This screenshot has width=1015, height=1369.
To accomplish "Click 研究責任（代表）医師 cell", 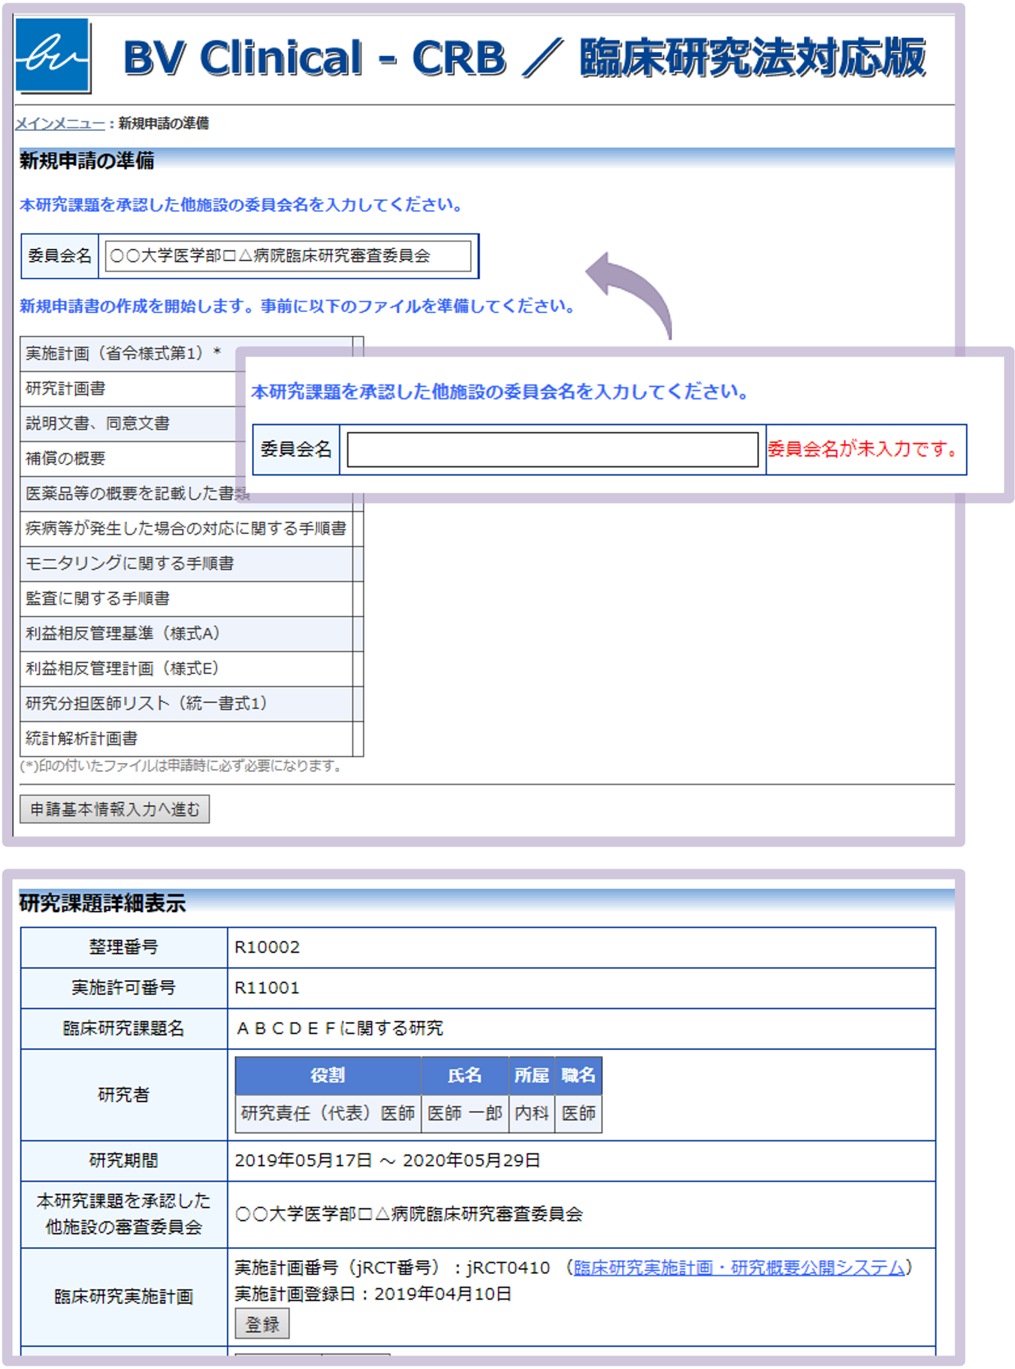I will click(x=328, y=1114).
